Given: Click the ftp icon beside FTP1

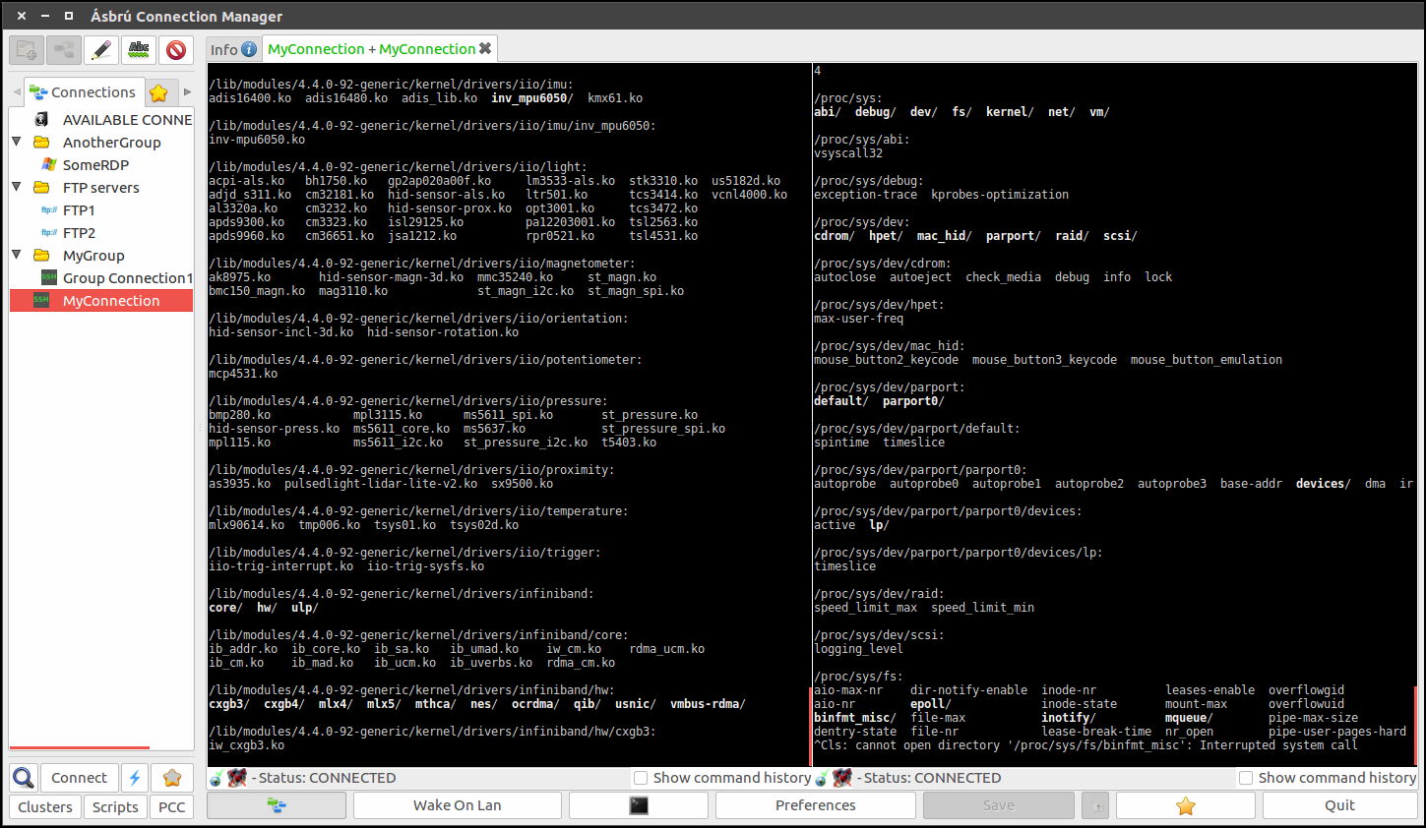Looking at the screenshot, I should [48, 209].
